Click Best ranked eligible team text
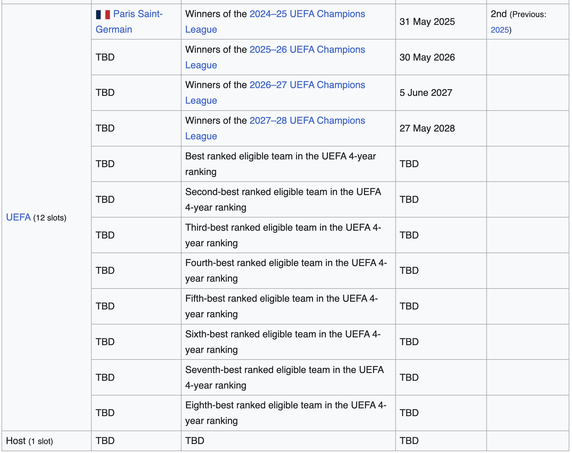 [x=281, y=164]
